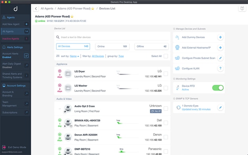Toggle the Device RTD switch
The height and width of the screenshot is (155, 248).
218,88
